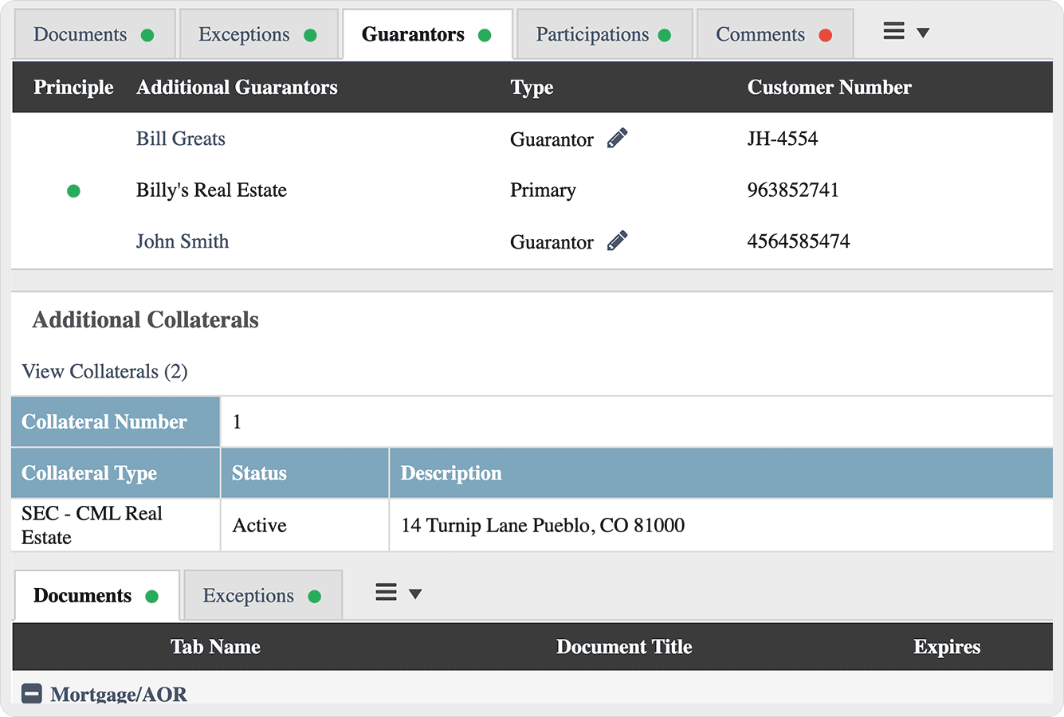Expand the lower tab menu dropdown arrow
1064x717 pixels.
coord(414,594)
